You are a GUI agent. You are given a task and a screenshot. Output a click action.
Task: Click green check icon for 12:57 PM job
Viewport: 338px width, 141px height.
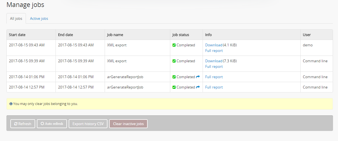(174, 87)
